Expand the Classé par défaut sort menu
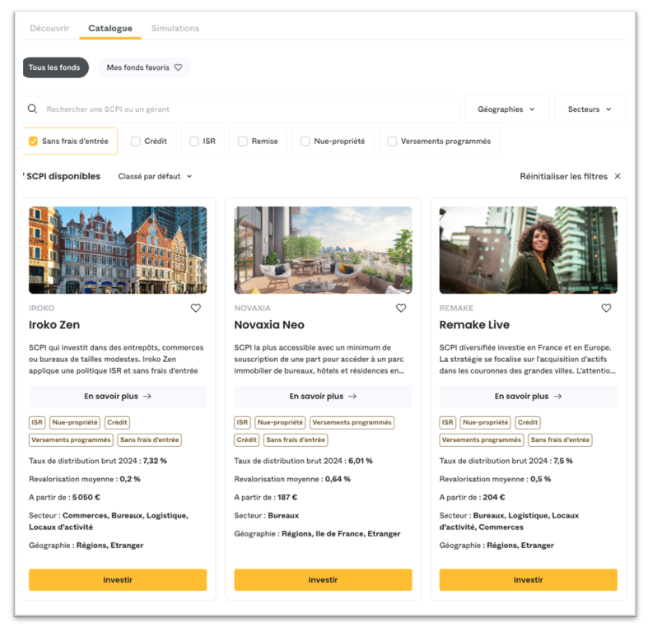The width and height of the screenshot is (648, 627). tap(155, 176)
